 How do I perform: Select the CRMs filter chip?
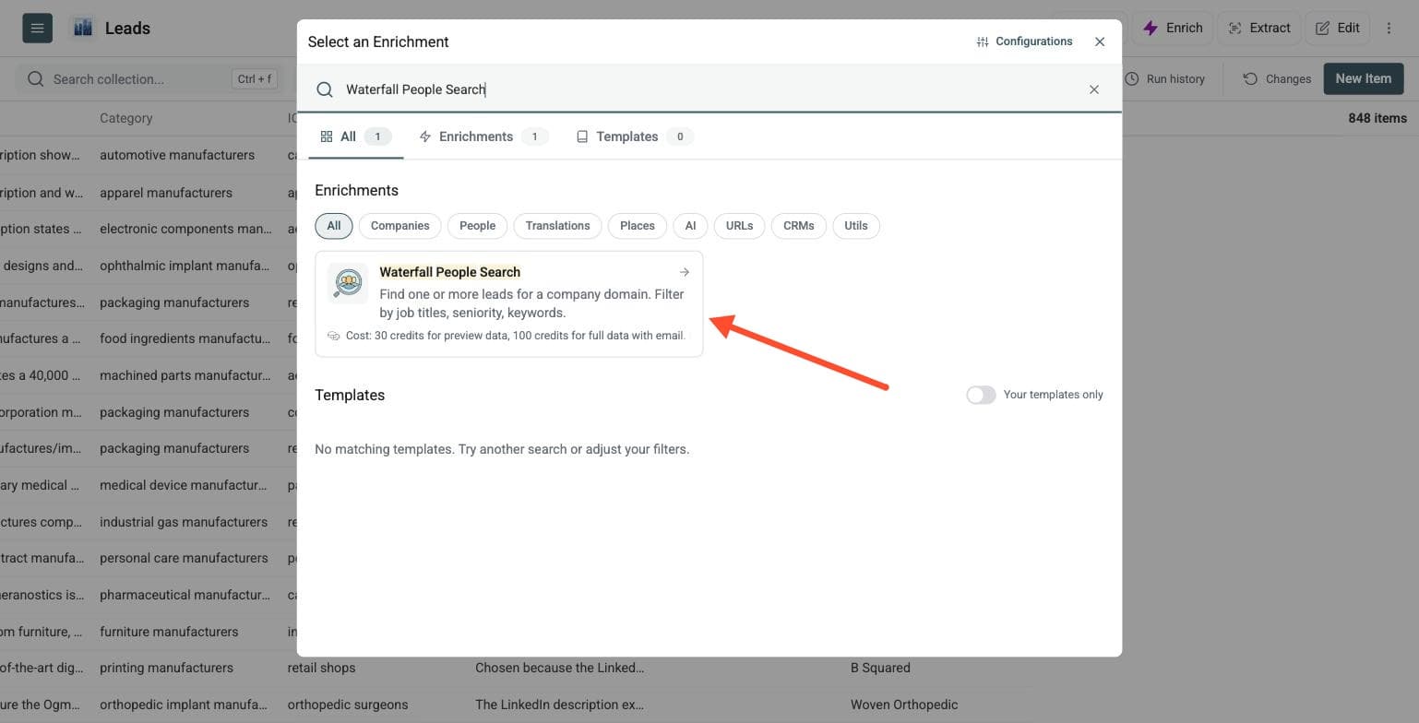point(799,226)
